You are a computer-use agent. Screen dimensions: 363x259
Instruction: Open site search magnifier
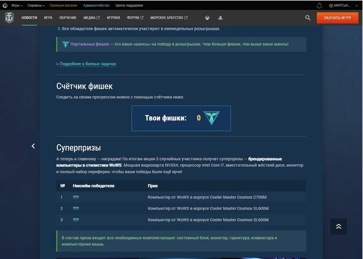point(308,18)
